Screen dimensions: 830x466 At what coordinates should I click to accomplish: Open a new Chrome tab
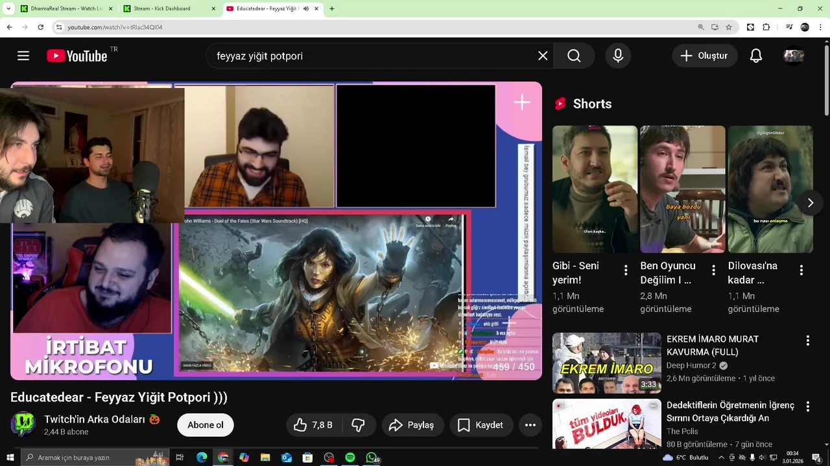click(332, 8)
